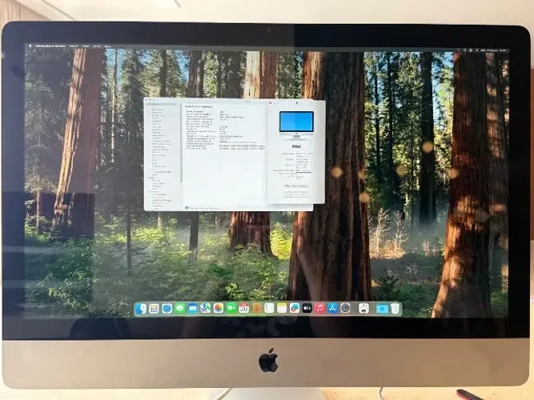Open the Apple TV app in the dock
The image size is (534, 400).
pos(307,309)
